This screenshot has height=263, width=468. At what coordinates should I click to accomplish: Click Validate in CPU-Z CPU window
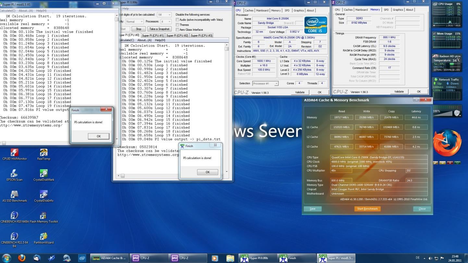(300, 92)
